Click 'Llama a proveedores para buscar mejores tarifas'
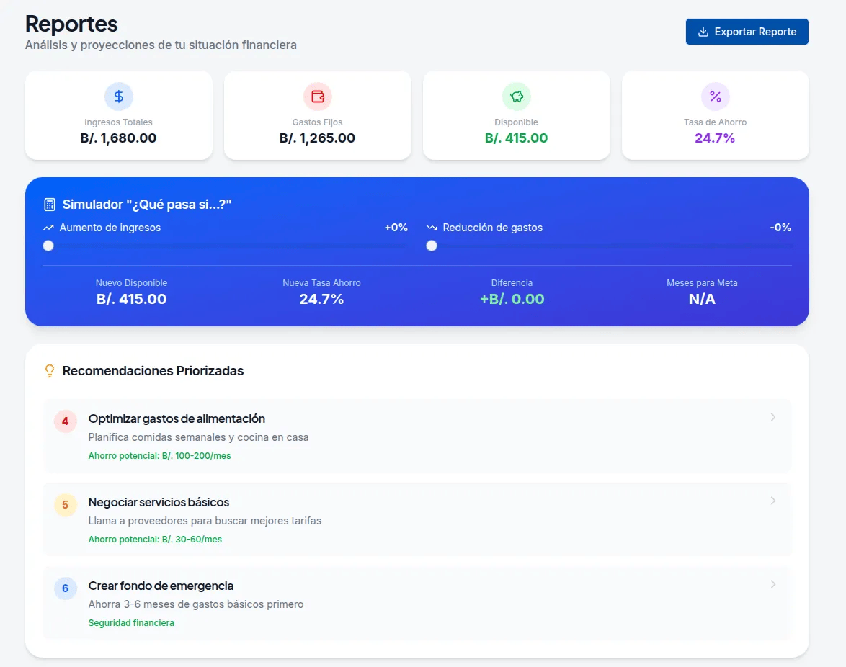This screenshot has height=667, width=846. point(205,521)
